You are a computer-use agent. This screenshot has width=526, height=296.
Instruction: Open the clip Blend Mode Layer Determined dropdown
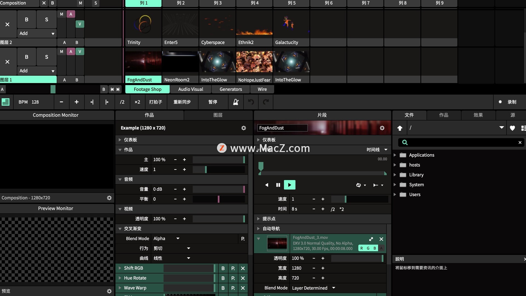click(333, 288)
